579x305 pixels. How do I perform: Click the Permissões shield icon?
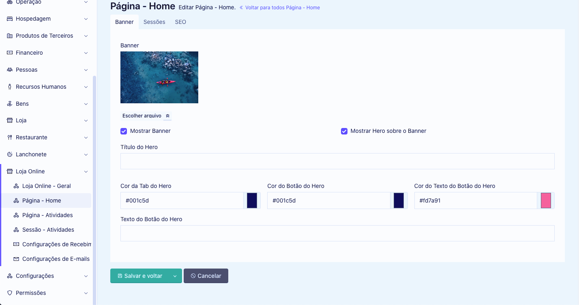[x=10, y=293]
